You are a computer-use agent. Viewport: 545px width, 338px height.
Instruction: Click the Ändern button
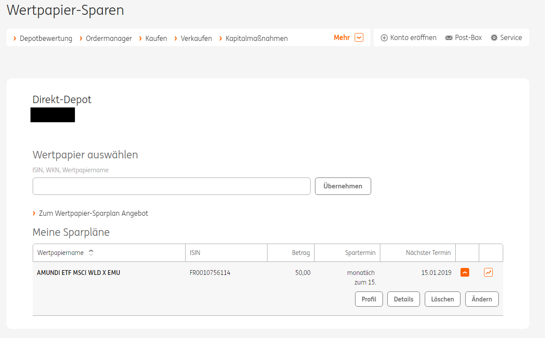tap(482, 299)
